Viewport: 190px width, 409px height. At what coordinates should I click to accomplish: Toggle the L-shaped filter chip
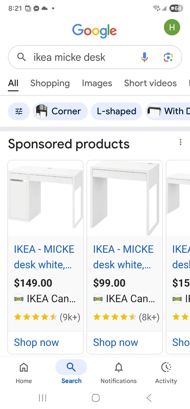pyautogui.click(x=116, y=111)
